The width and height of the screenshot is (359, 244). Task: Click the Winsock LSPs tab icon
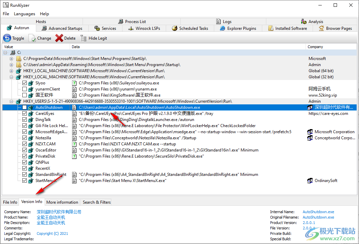[131, 28]
